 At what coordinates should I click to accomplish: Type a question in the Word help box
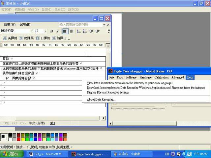[x=81, y=25]
